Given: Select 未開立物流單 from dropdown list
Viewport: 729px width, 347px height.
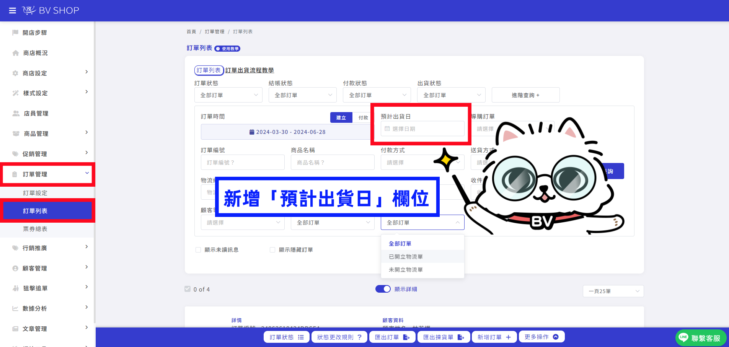Looking at the screenshot, I should pyautogui.click(x=422, y=270).
